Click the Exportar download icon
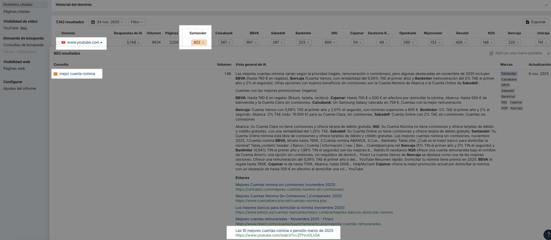This screenshot has height=240, width=551. point(527,22)
